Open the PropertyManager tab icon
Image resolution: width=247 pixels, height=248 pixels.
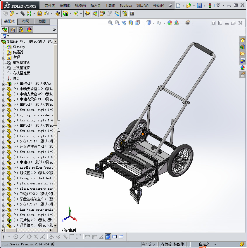point(13,29)
